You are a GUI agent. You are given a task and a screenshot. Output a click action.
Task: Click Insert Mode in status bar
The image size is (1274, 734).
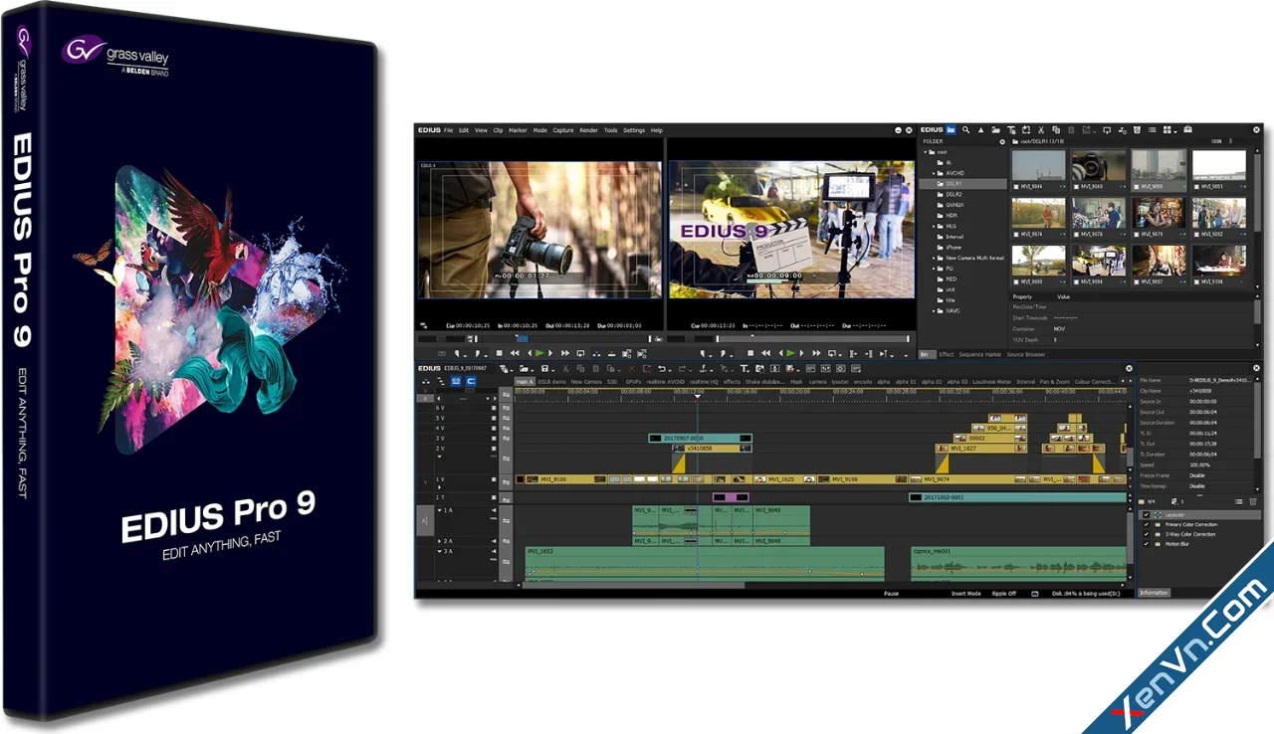966,594
